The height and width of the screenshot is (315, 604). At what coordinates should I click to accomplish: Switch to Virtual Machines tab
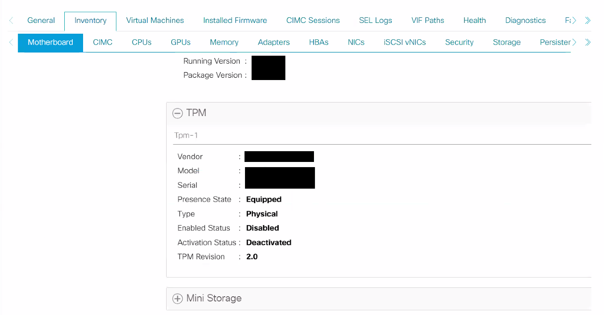155,21
